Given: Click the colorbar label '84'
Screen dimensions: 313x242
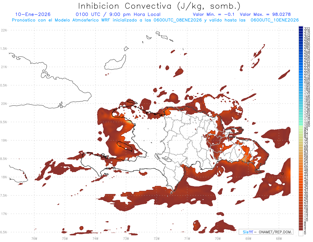Looking at the screenshot, I should click(x=306, y=133).
